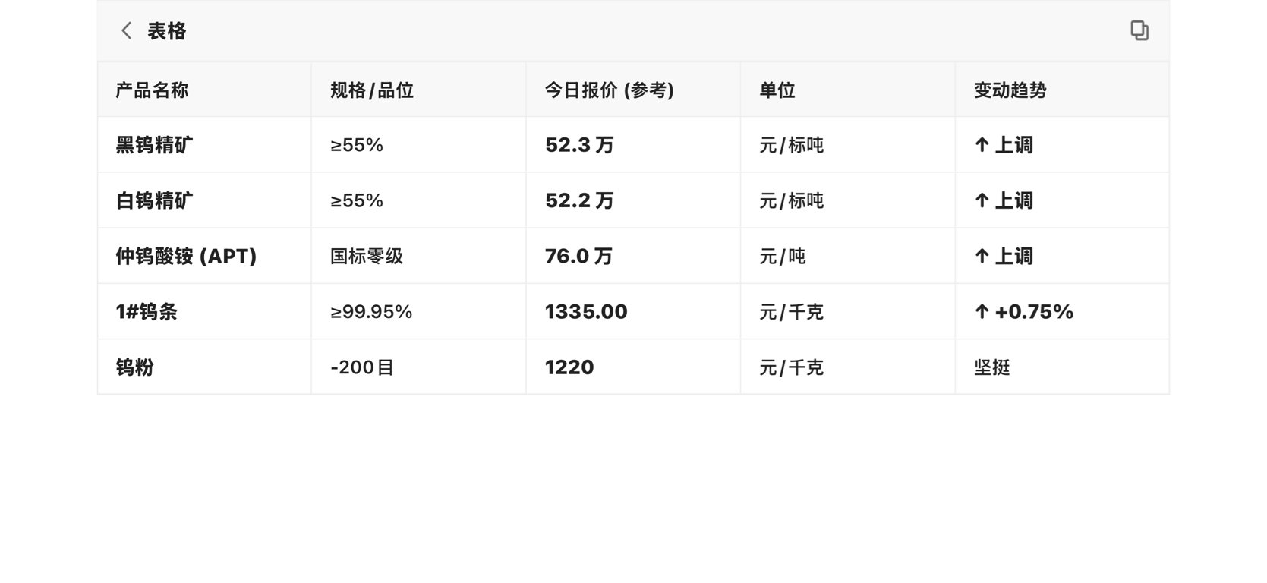Click the 76.0 万 price cell
The width and height of the screenshot is (1267, 583).
[x=578, y=256]
